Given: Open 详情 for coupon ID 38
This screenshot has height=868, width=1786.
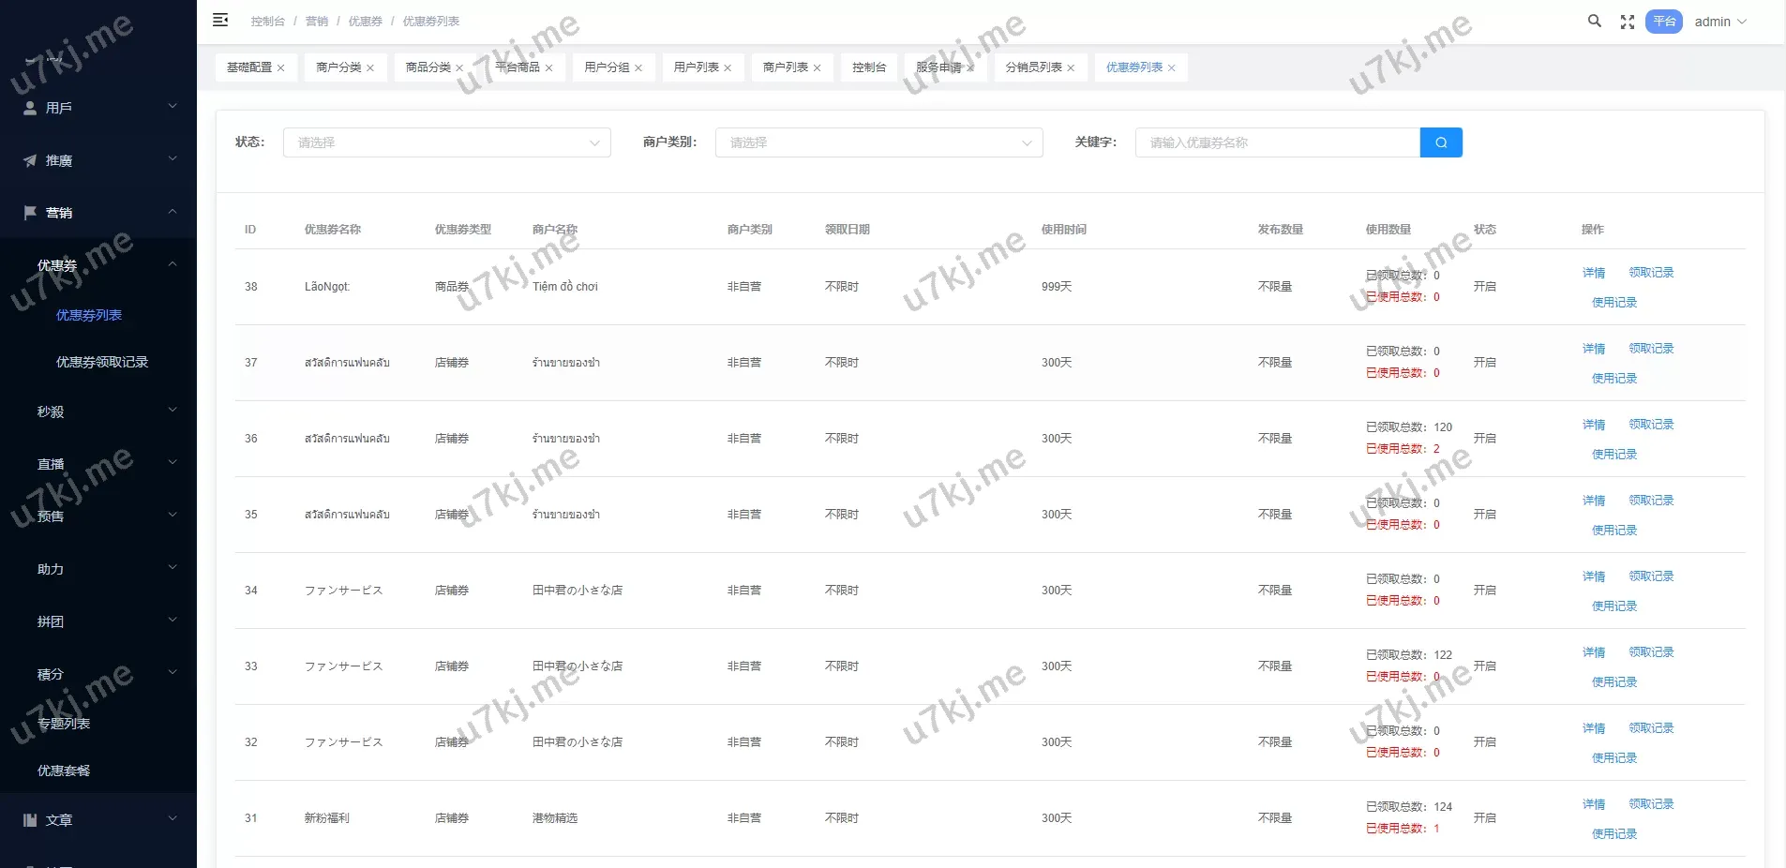Looking at the screenshot, I should click(1594, 273).
